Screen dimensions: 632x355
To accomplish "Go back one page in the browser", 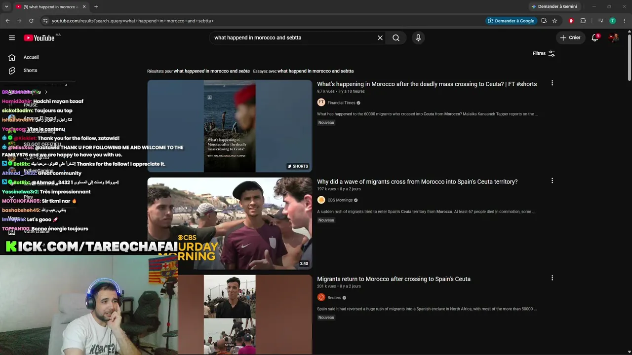I will [x=7, y=21].
